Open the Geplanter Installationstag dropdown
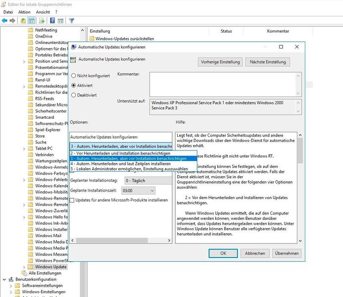Screen dimensions: 343x297 click(x=148, y=181)
